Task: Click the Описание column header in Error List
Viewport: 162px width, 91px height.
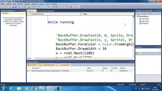Action: click(35, 68)
